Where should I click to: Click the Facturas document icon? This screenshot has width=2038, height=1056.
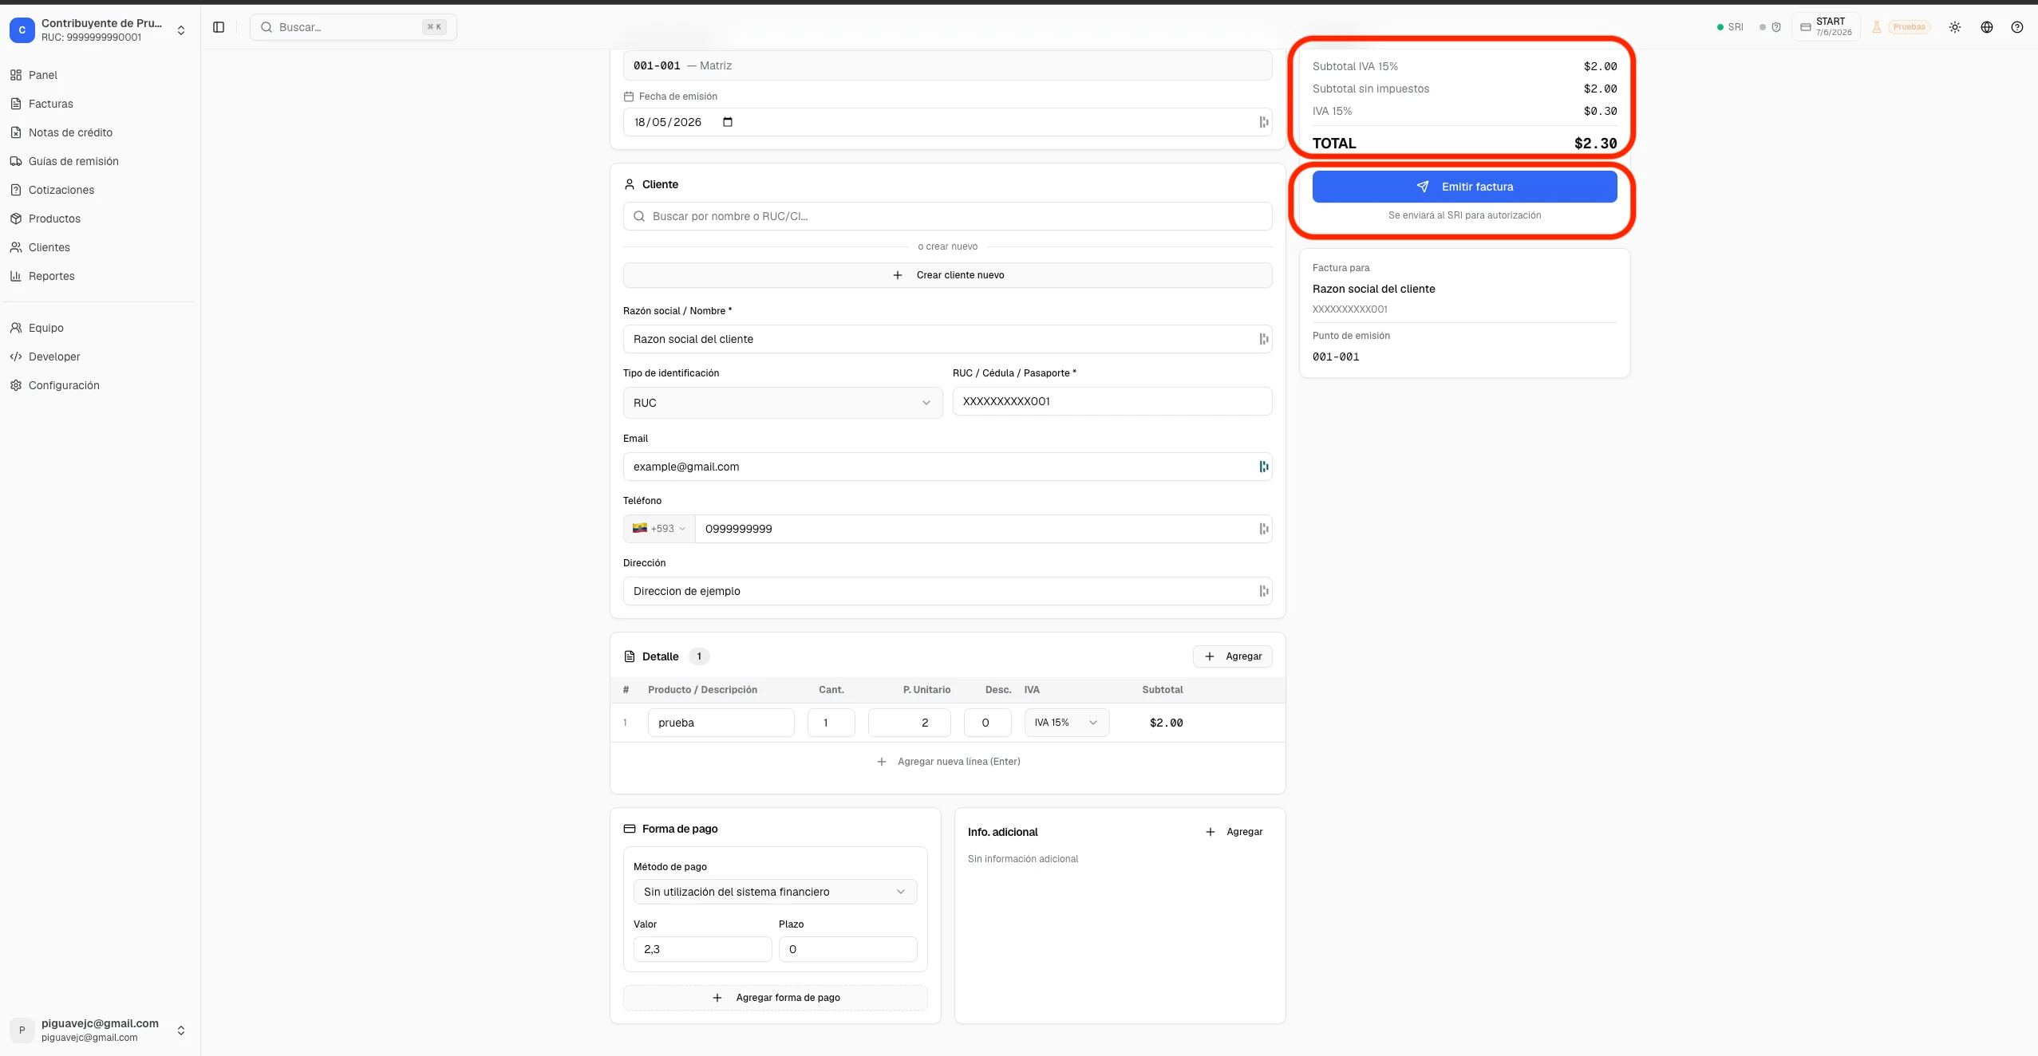(16, 104)
